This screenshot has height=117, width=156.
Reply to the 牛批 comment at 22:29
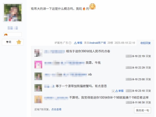(148, 68)
